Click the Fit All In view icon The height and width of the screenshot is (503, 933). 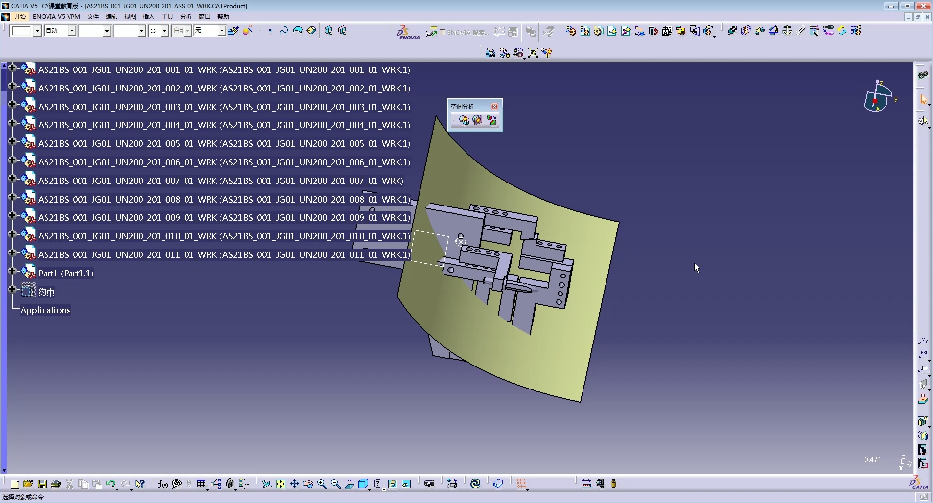(x=280, y=484)
